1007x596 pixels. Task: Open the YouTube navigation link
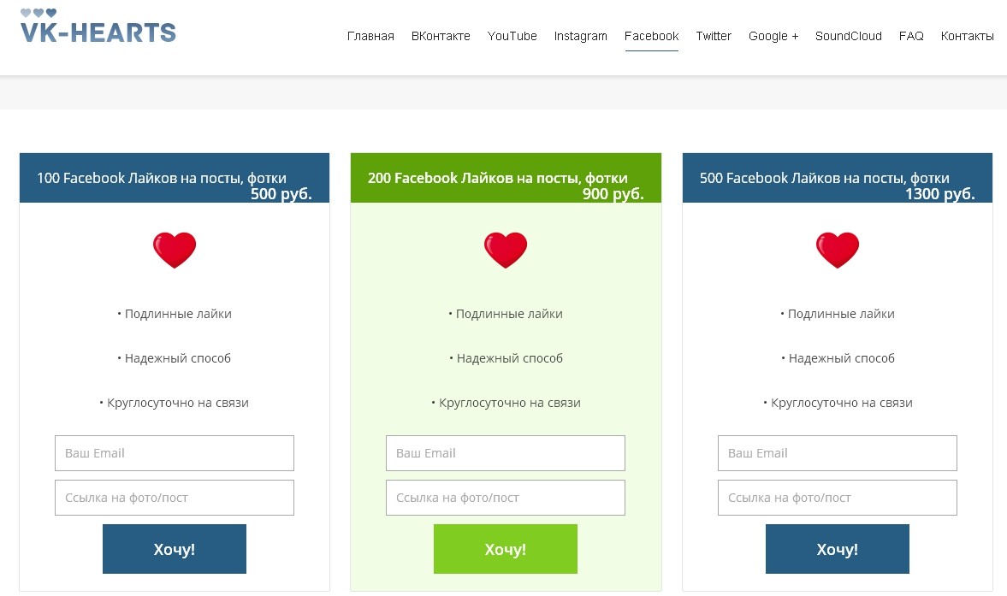tap(512, 36)
